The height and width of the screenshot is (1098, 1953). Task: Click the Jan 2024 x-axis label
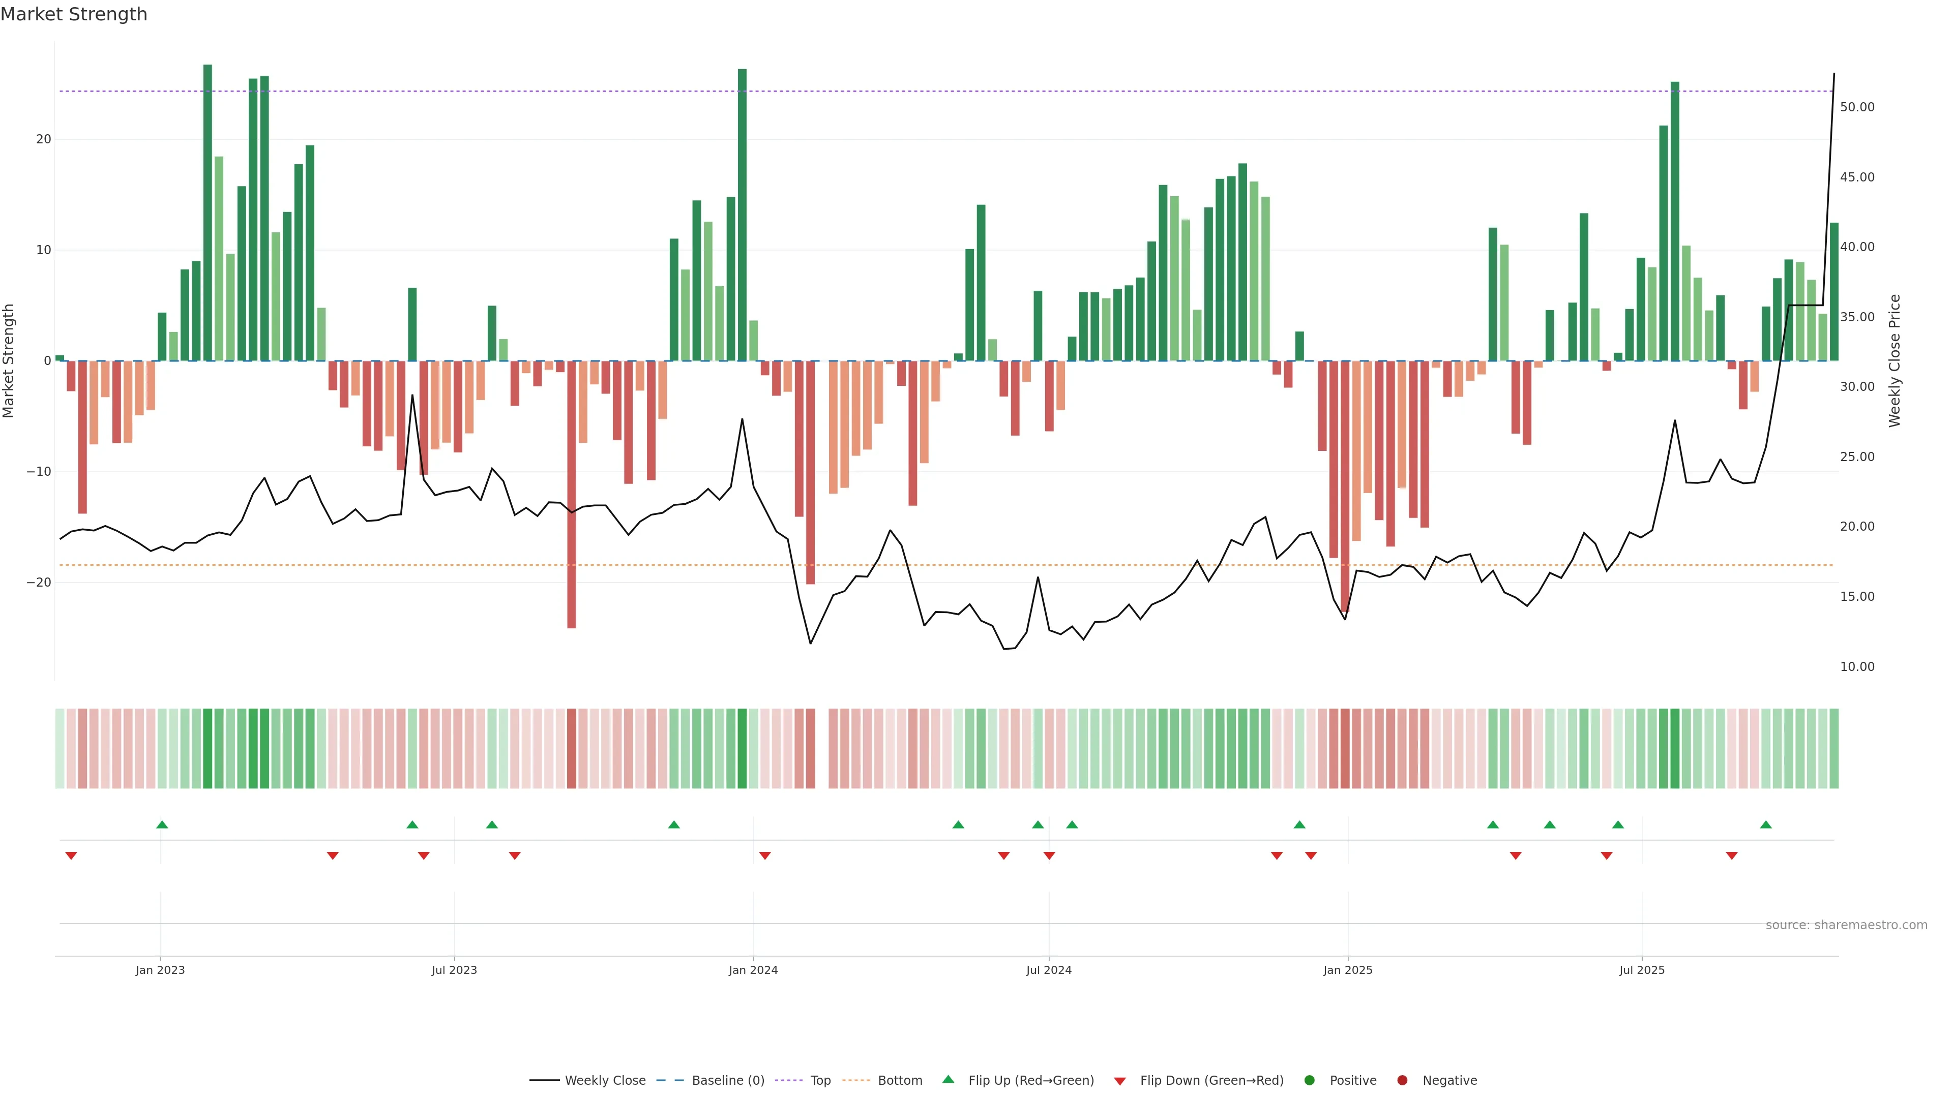coord(753,970)
